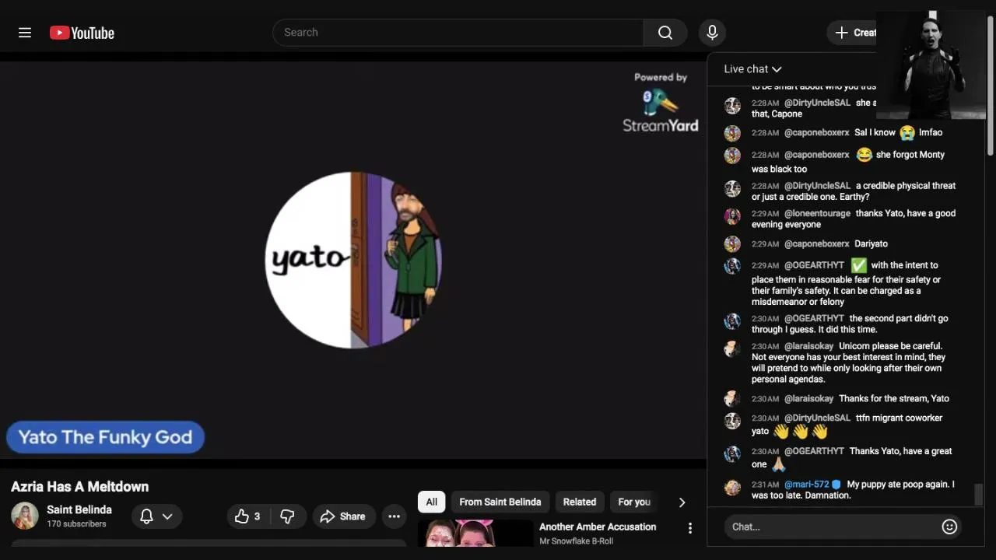Focus the Search input field

click(458, 33)
